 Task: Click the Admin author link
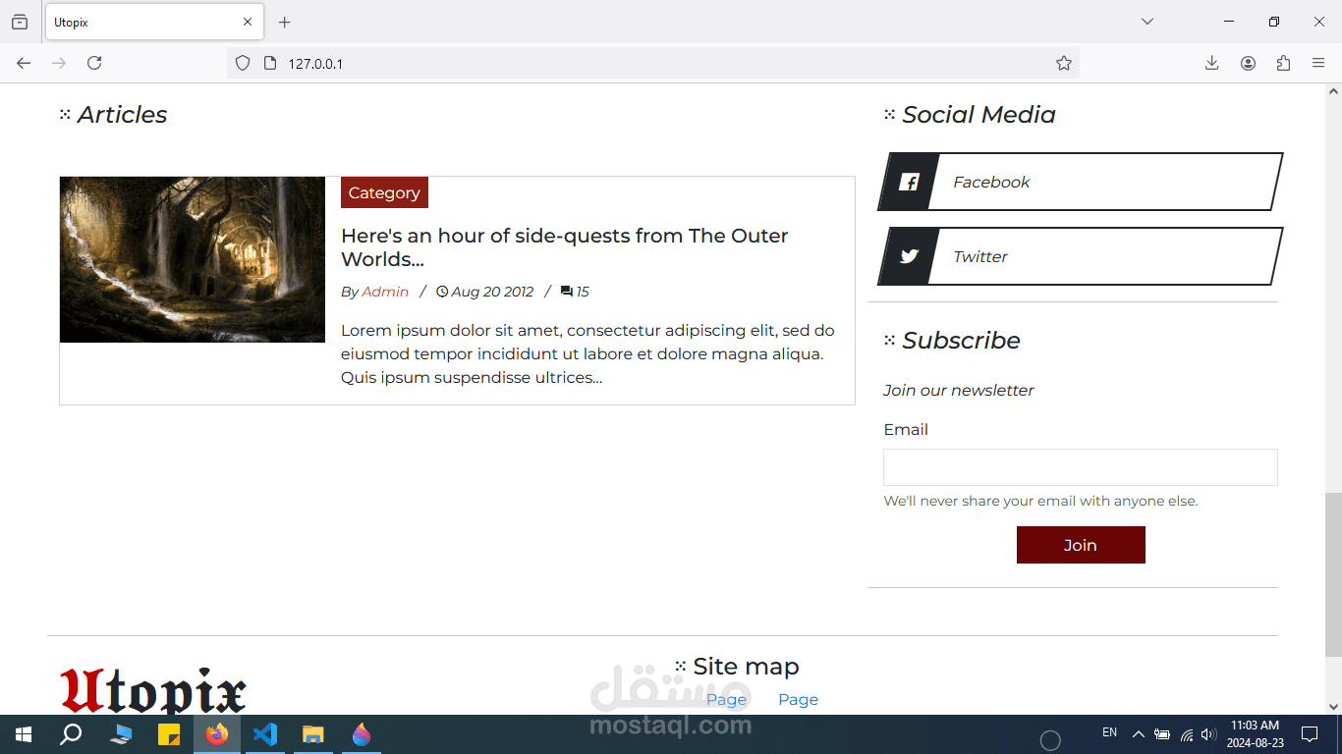click(385, 292)
